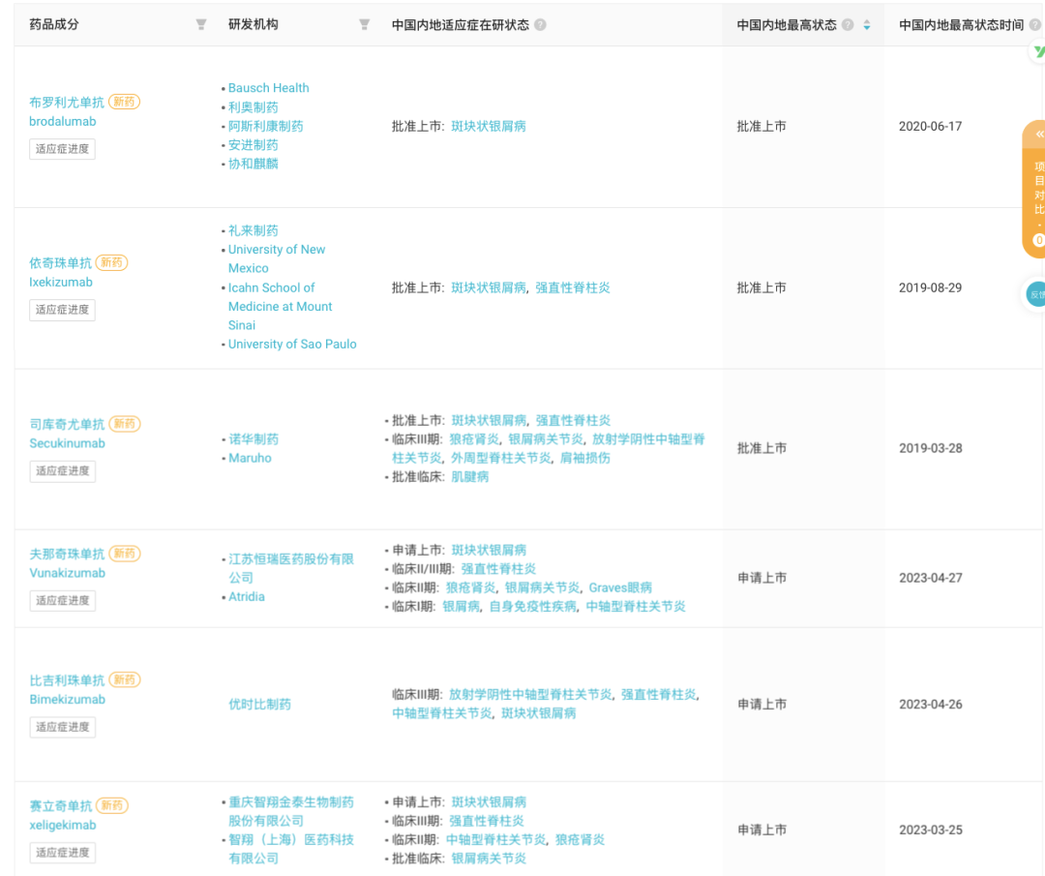Open 自身免疫性疾病 indication link
Image resolution: width=1045 pixels, height=876 pixels.
tap(532, 606)
